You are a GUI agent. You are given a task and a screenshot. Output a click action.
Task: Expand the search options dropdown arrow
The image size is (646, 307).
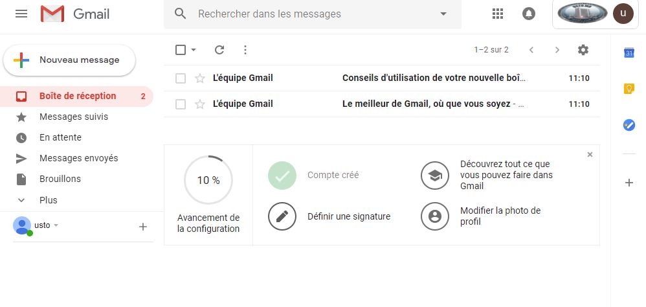443,14
